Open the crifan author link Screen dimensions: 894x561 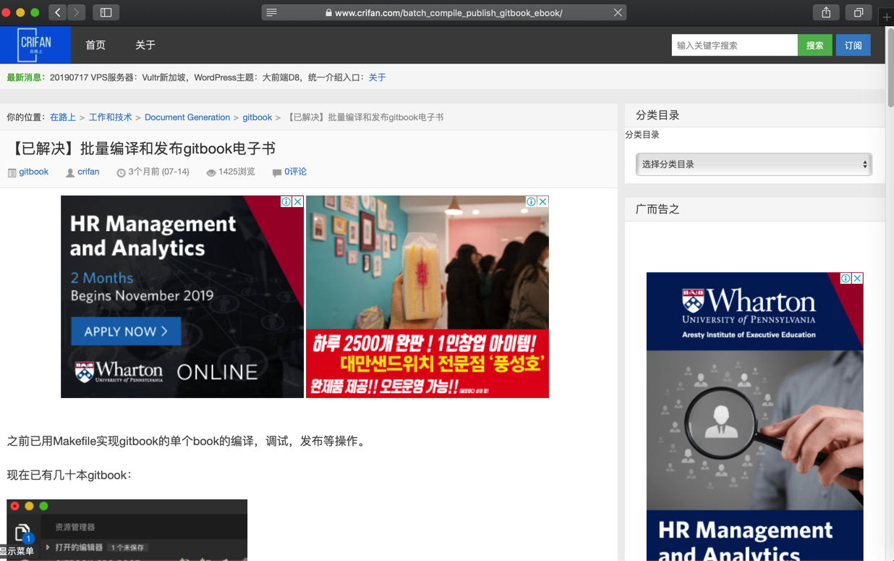click(x=88, y=172)
